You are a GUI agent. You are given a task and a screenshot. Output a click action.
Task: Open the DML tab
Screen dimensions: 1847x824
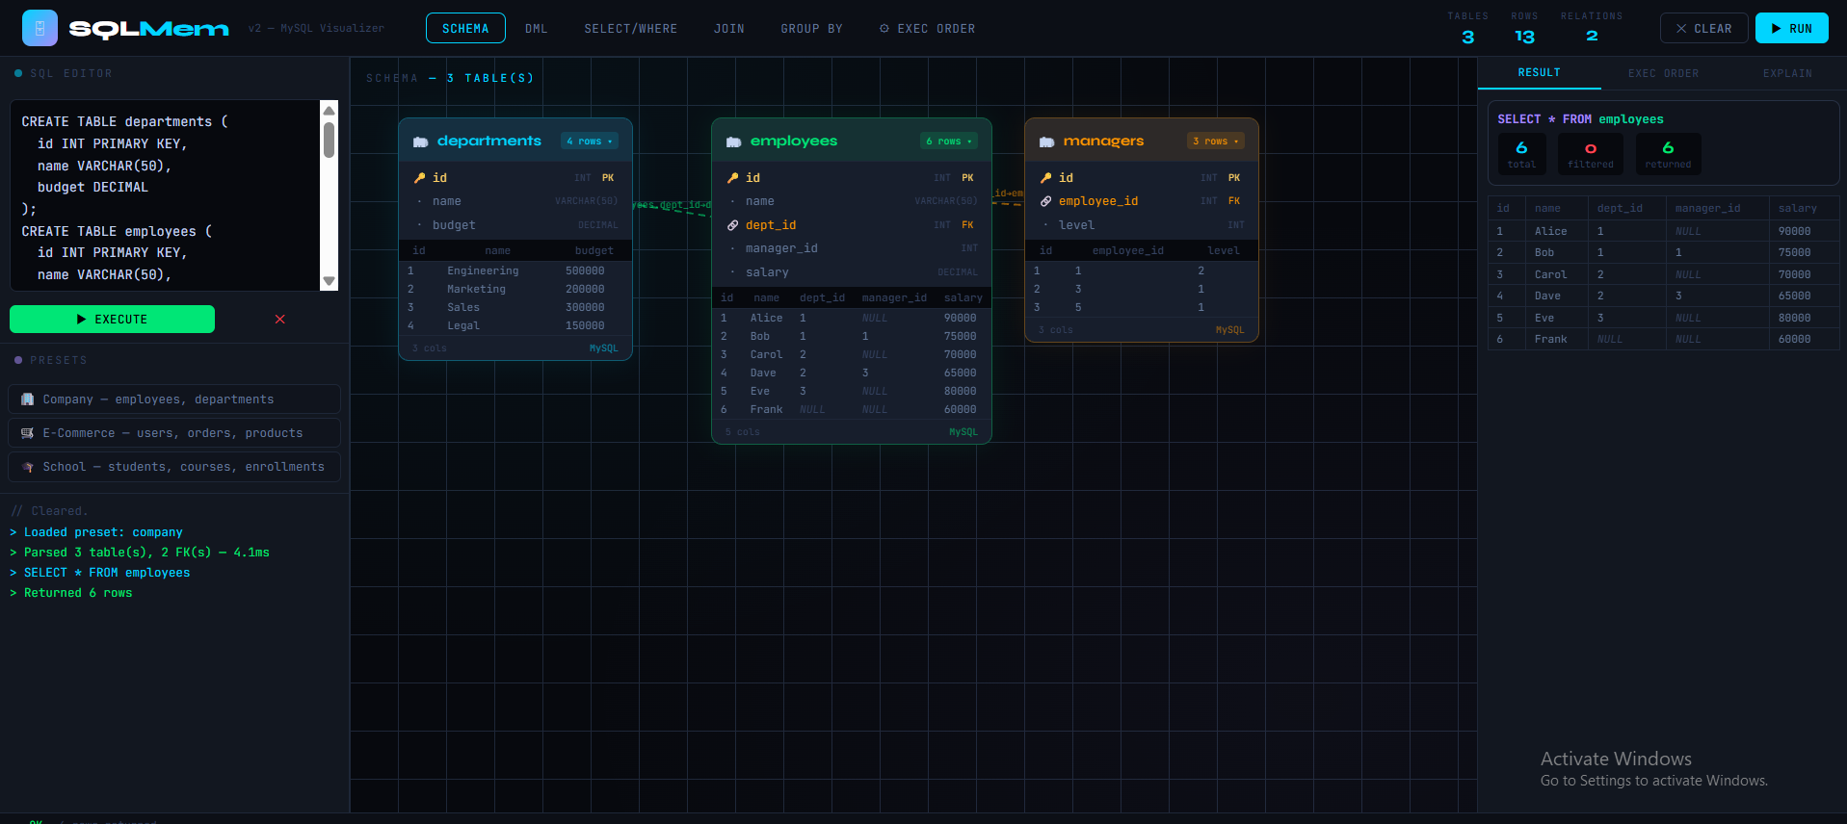[537, 29]
